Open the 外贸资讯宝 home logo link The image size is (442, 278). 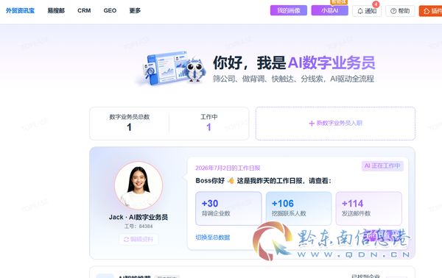tap(20, 11)
